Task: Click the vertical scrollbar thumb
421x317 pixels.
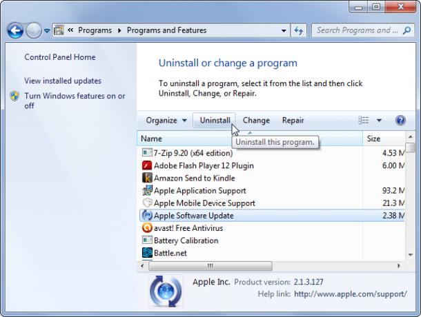Action: (x=410, y=147)
